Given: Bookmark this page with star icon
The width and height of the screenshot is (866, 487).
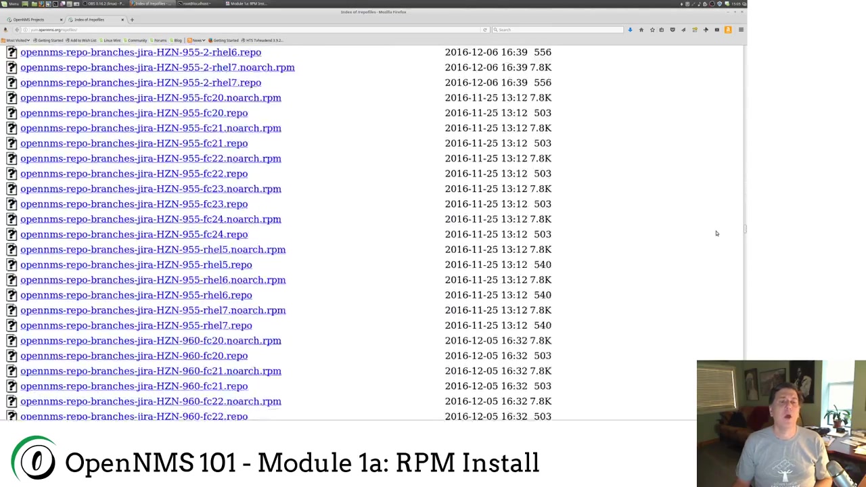Looking at the screenshot, I should pyautogui.click(x=652, y=30).
